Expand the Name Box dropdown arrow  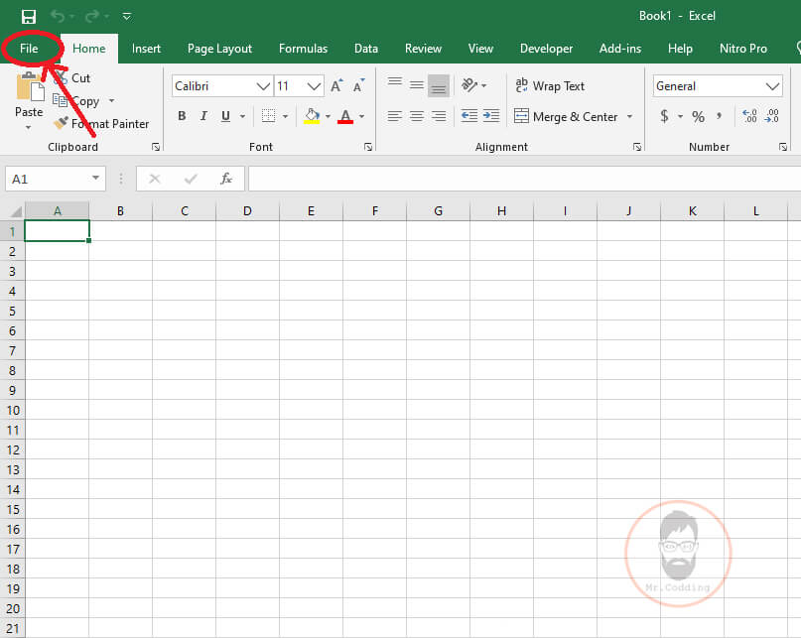click(95, 178)
